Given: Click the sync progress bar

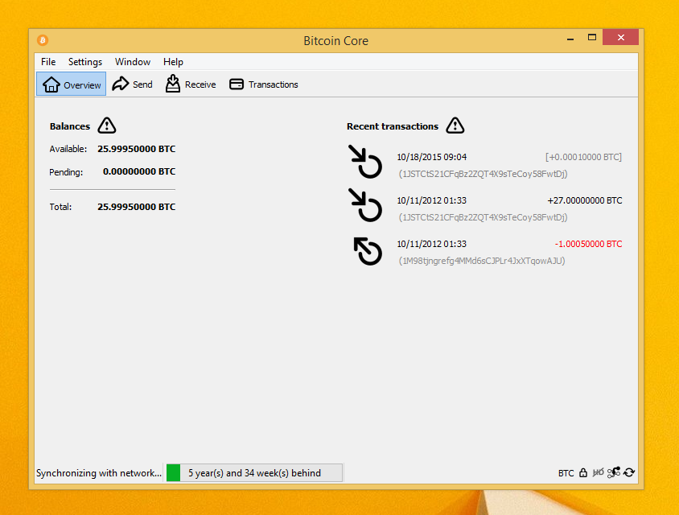Looking at the screenshot, I should [254, 472].
